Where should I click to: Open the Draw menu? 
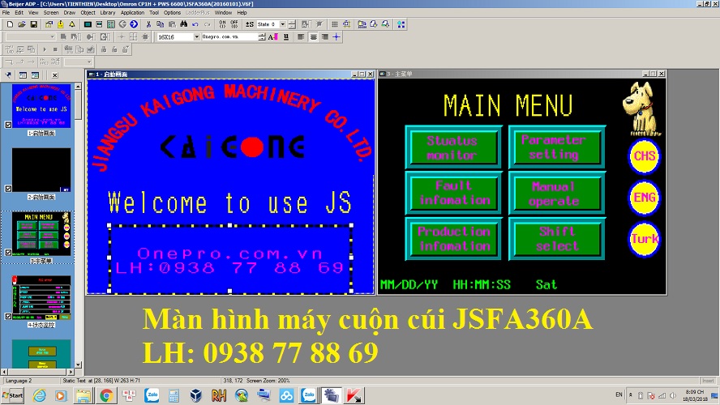[x=70, y=13]
